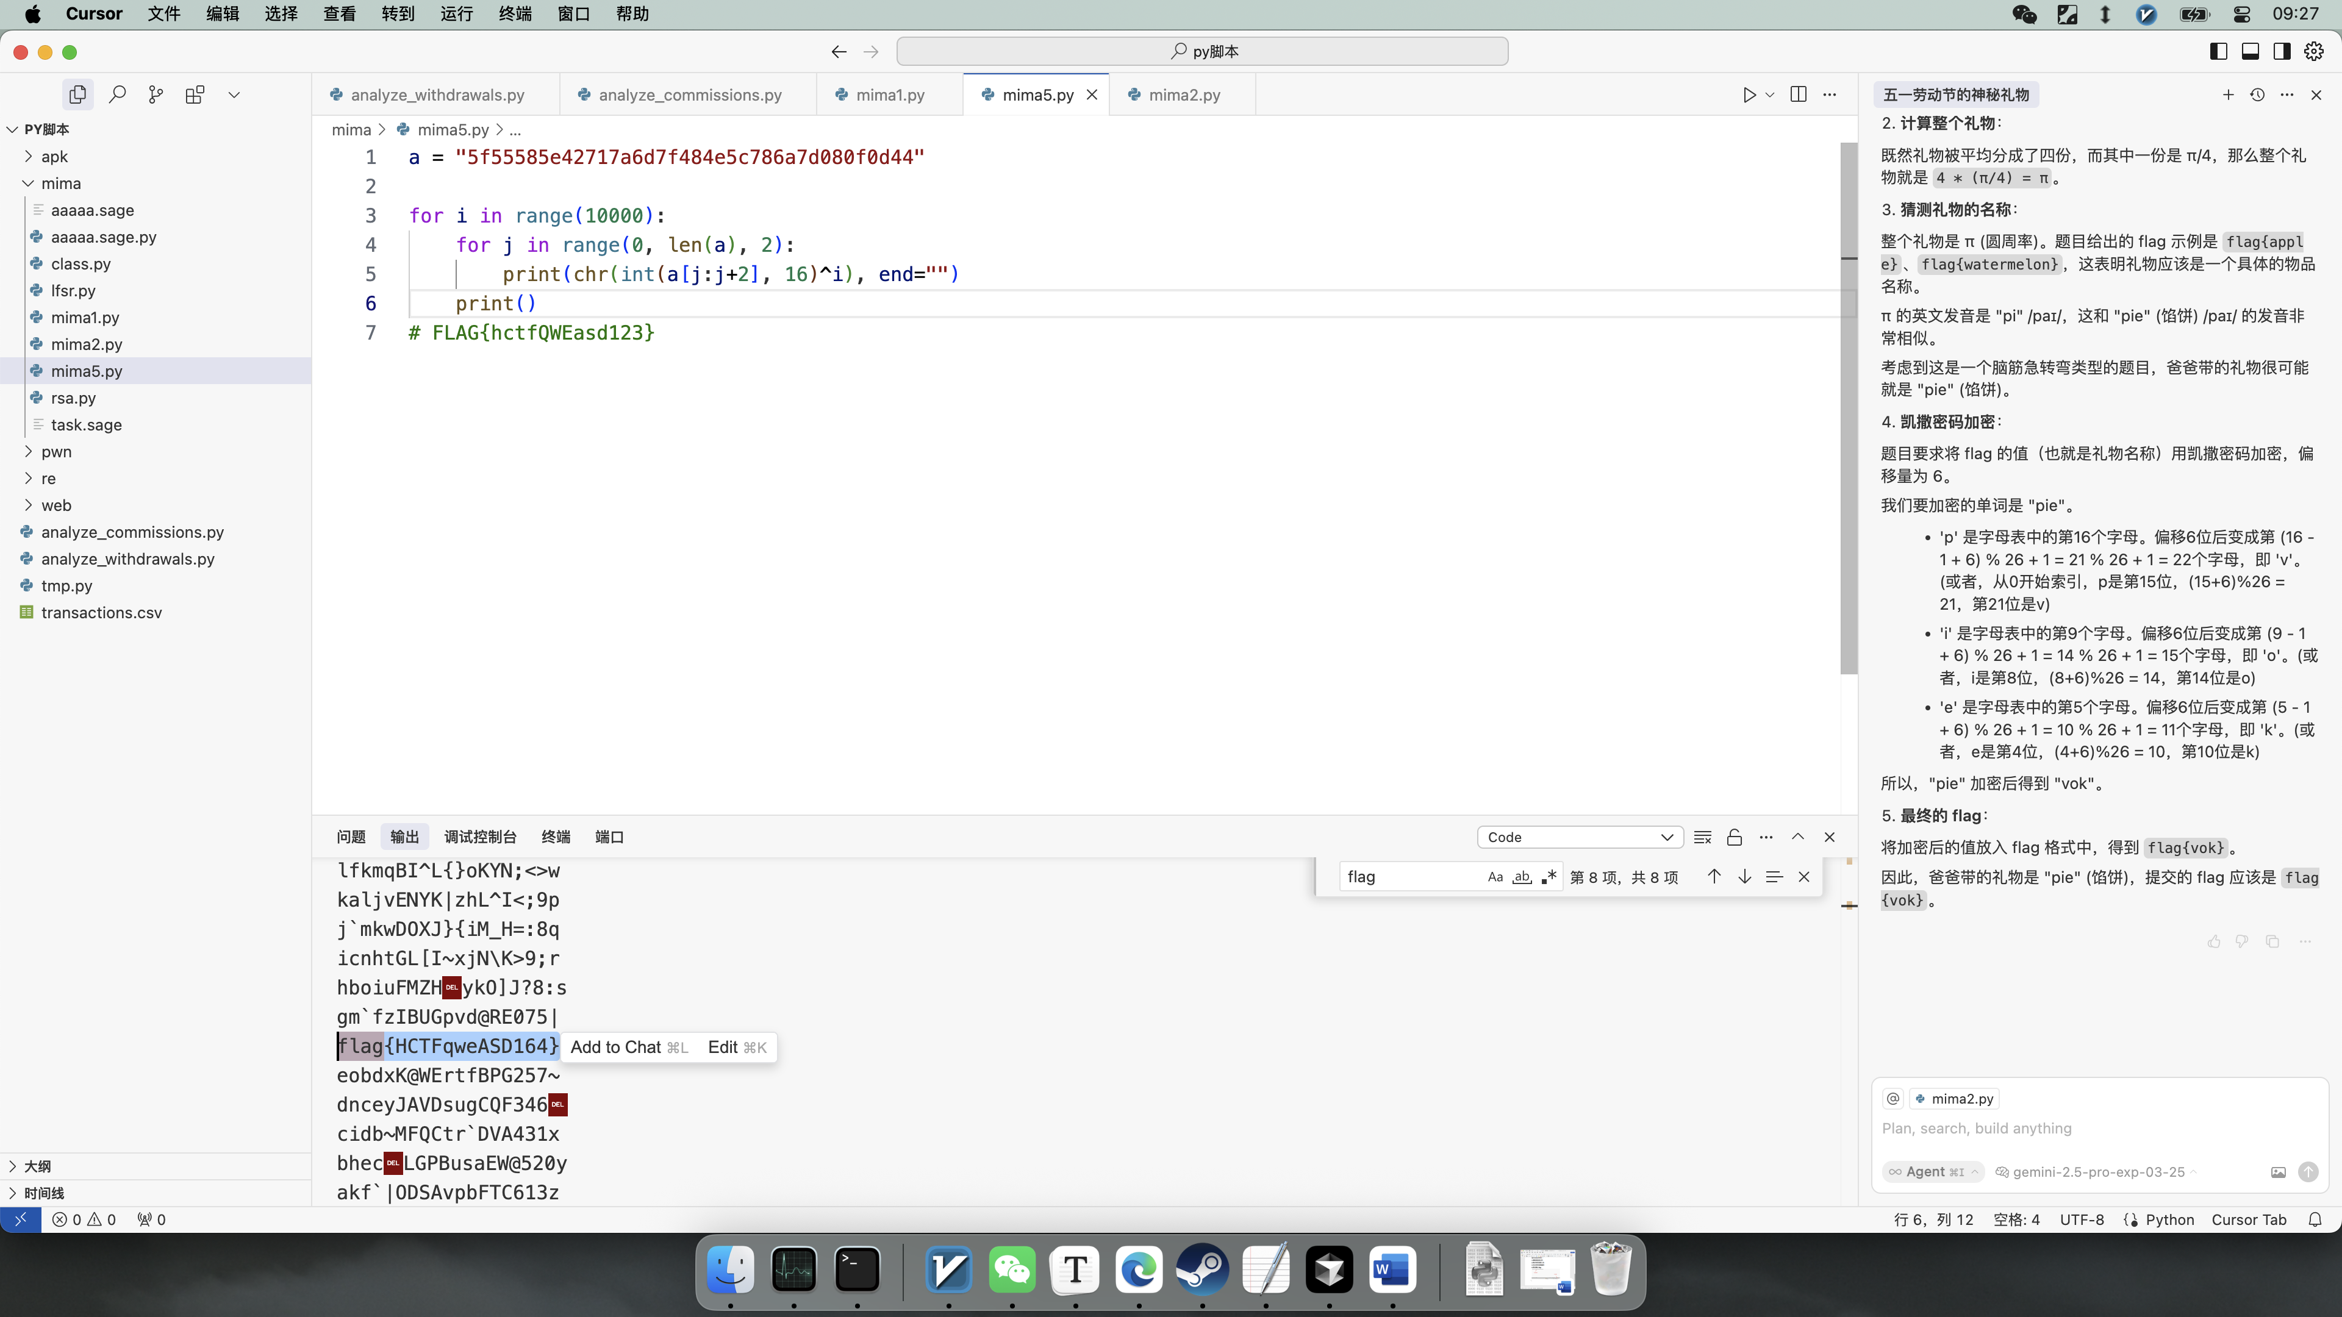This screenshot has height=1317, width=2342.
Task: Go forward with the navigation arrow
Action: 871,52
